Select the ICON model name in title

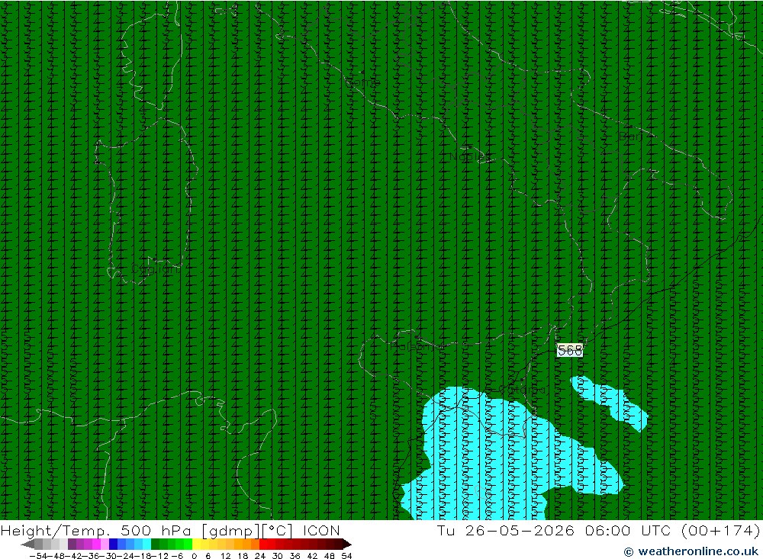coord(322,530)
